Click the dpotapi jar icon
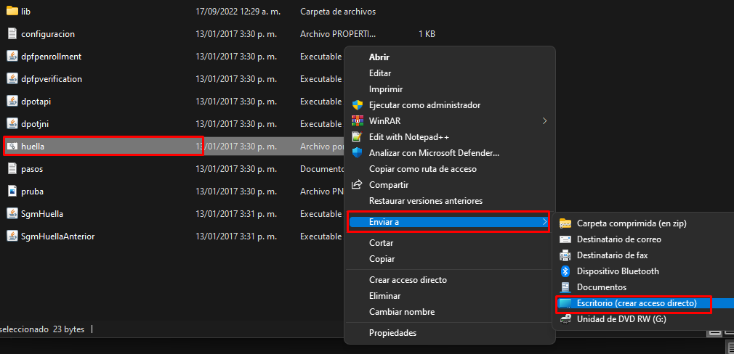 tap(12, 102)
